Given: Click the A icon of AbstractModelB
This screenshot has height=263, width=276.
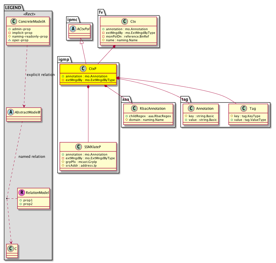Looking at the screenshot, I should pos(10,112).
